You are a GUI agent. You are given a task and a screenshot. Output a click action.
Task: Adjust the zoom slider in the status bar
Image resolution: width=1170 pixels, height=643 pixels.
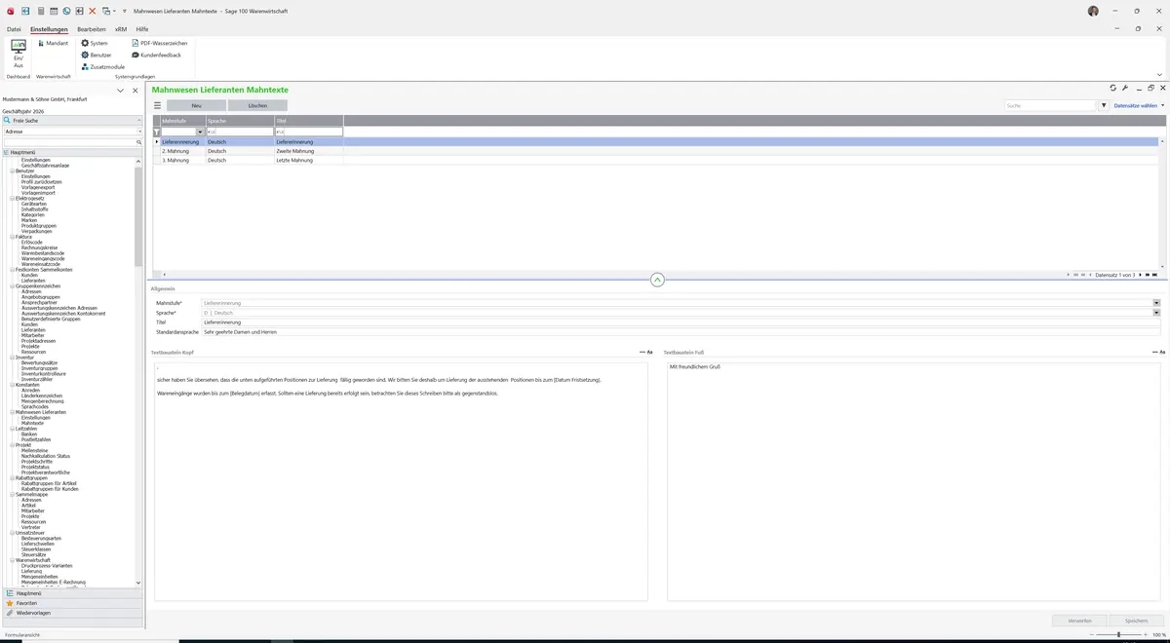[1117, 634]
